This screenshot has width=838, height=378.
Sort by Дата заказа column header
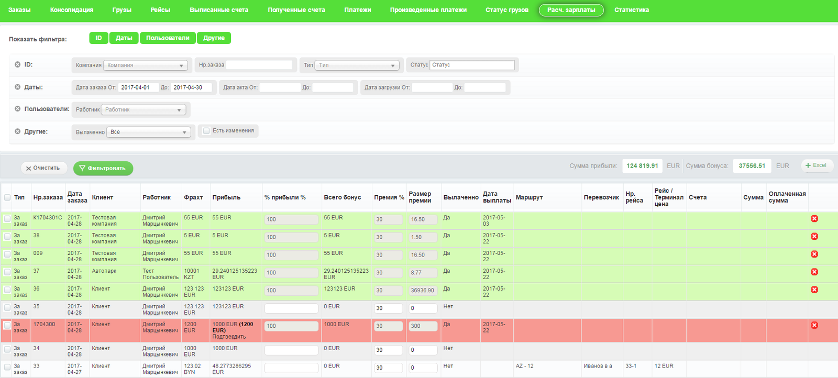coord(78,197)
